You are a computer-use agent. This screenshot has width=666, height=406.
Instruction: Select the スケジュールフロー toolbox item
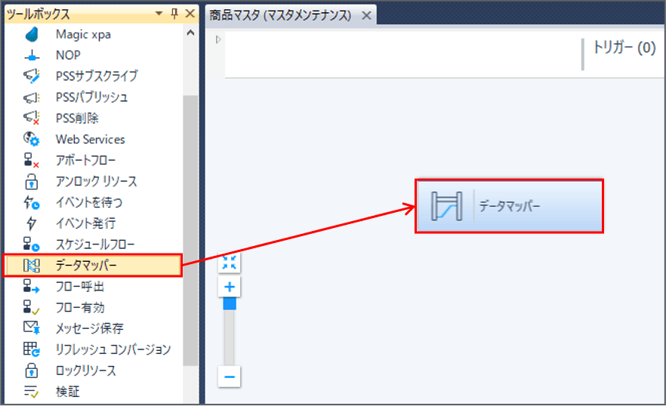pos(94,245)
